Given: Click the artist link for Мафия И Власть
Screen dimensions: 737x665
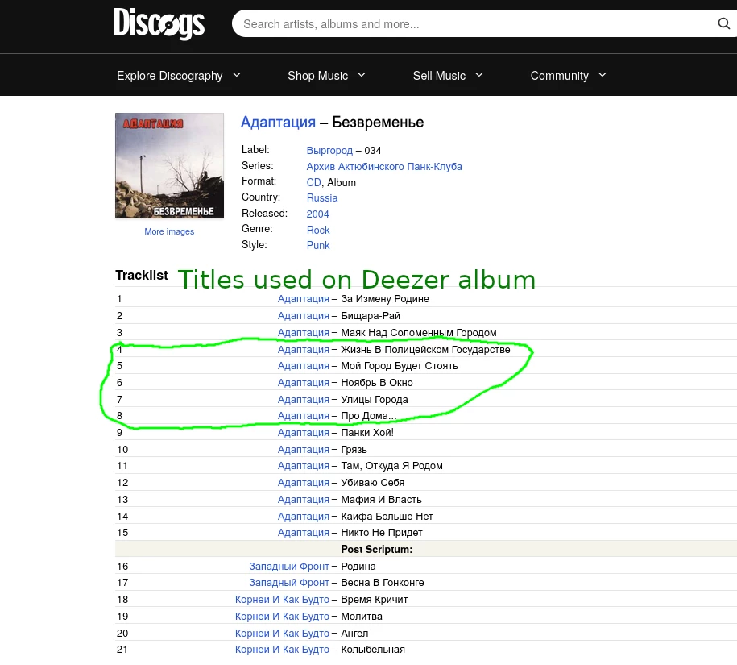Looking at the screenshot, I should click(303, 500).
